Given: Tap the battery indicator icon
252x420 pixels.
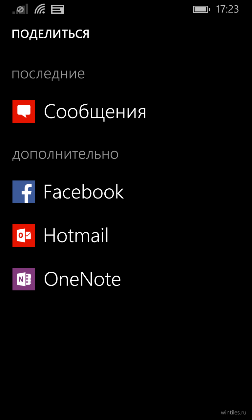Looking at the screenshot, I should (x=201, y=9).
